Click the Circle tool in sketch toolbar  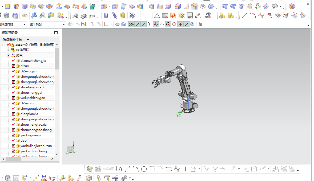tap(144, 169)
